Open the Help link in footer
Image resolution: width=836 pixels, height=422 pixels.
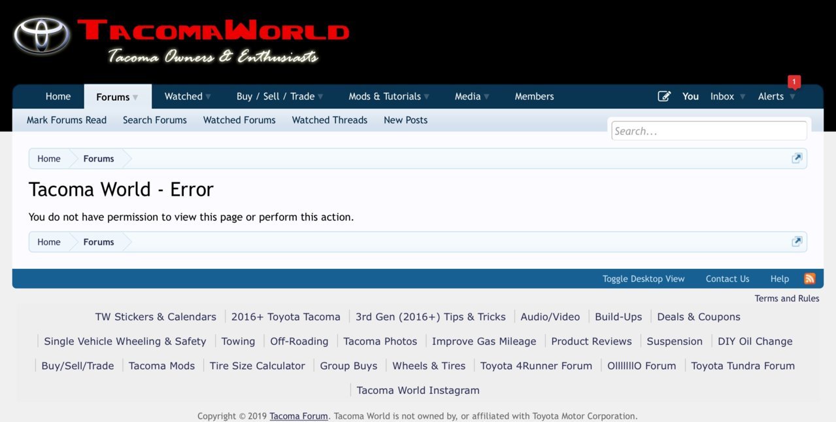point(780,279)
